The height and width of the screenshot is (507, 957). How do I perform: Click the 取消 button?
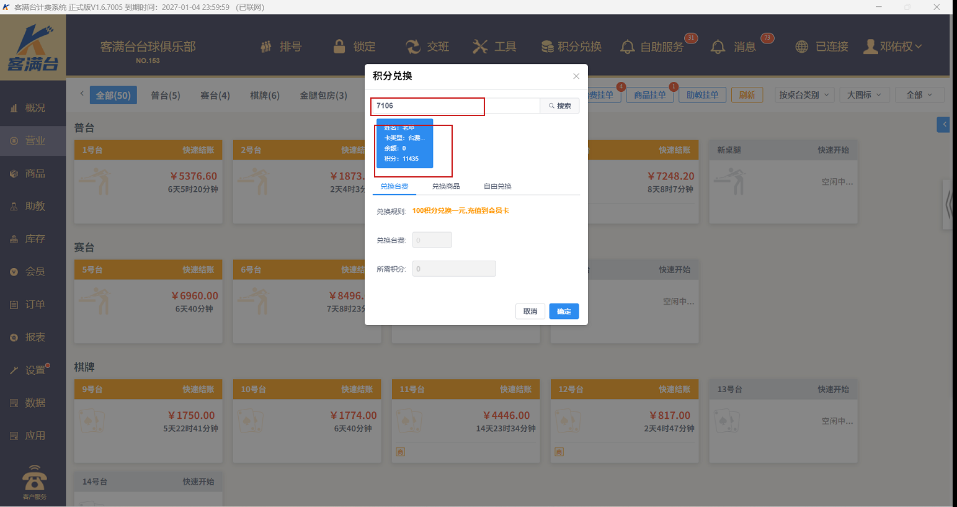(530, 312)
